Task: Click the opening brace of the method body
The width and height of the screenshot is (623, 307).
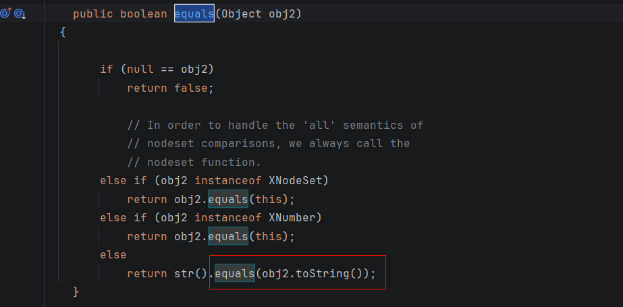Action: point(63,32)
